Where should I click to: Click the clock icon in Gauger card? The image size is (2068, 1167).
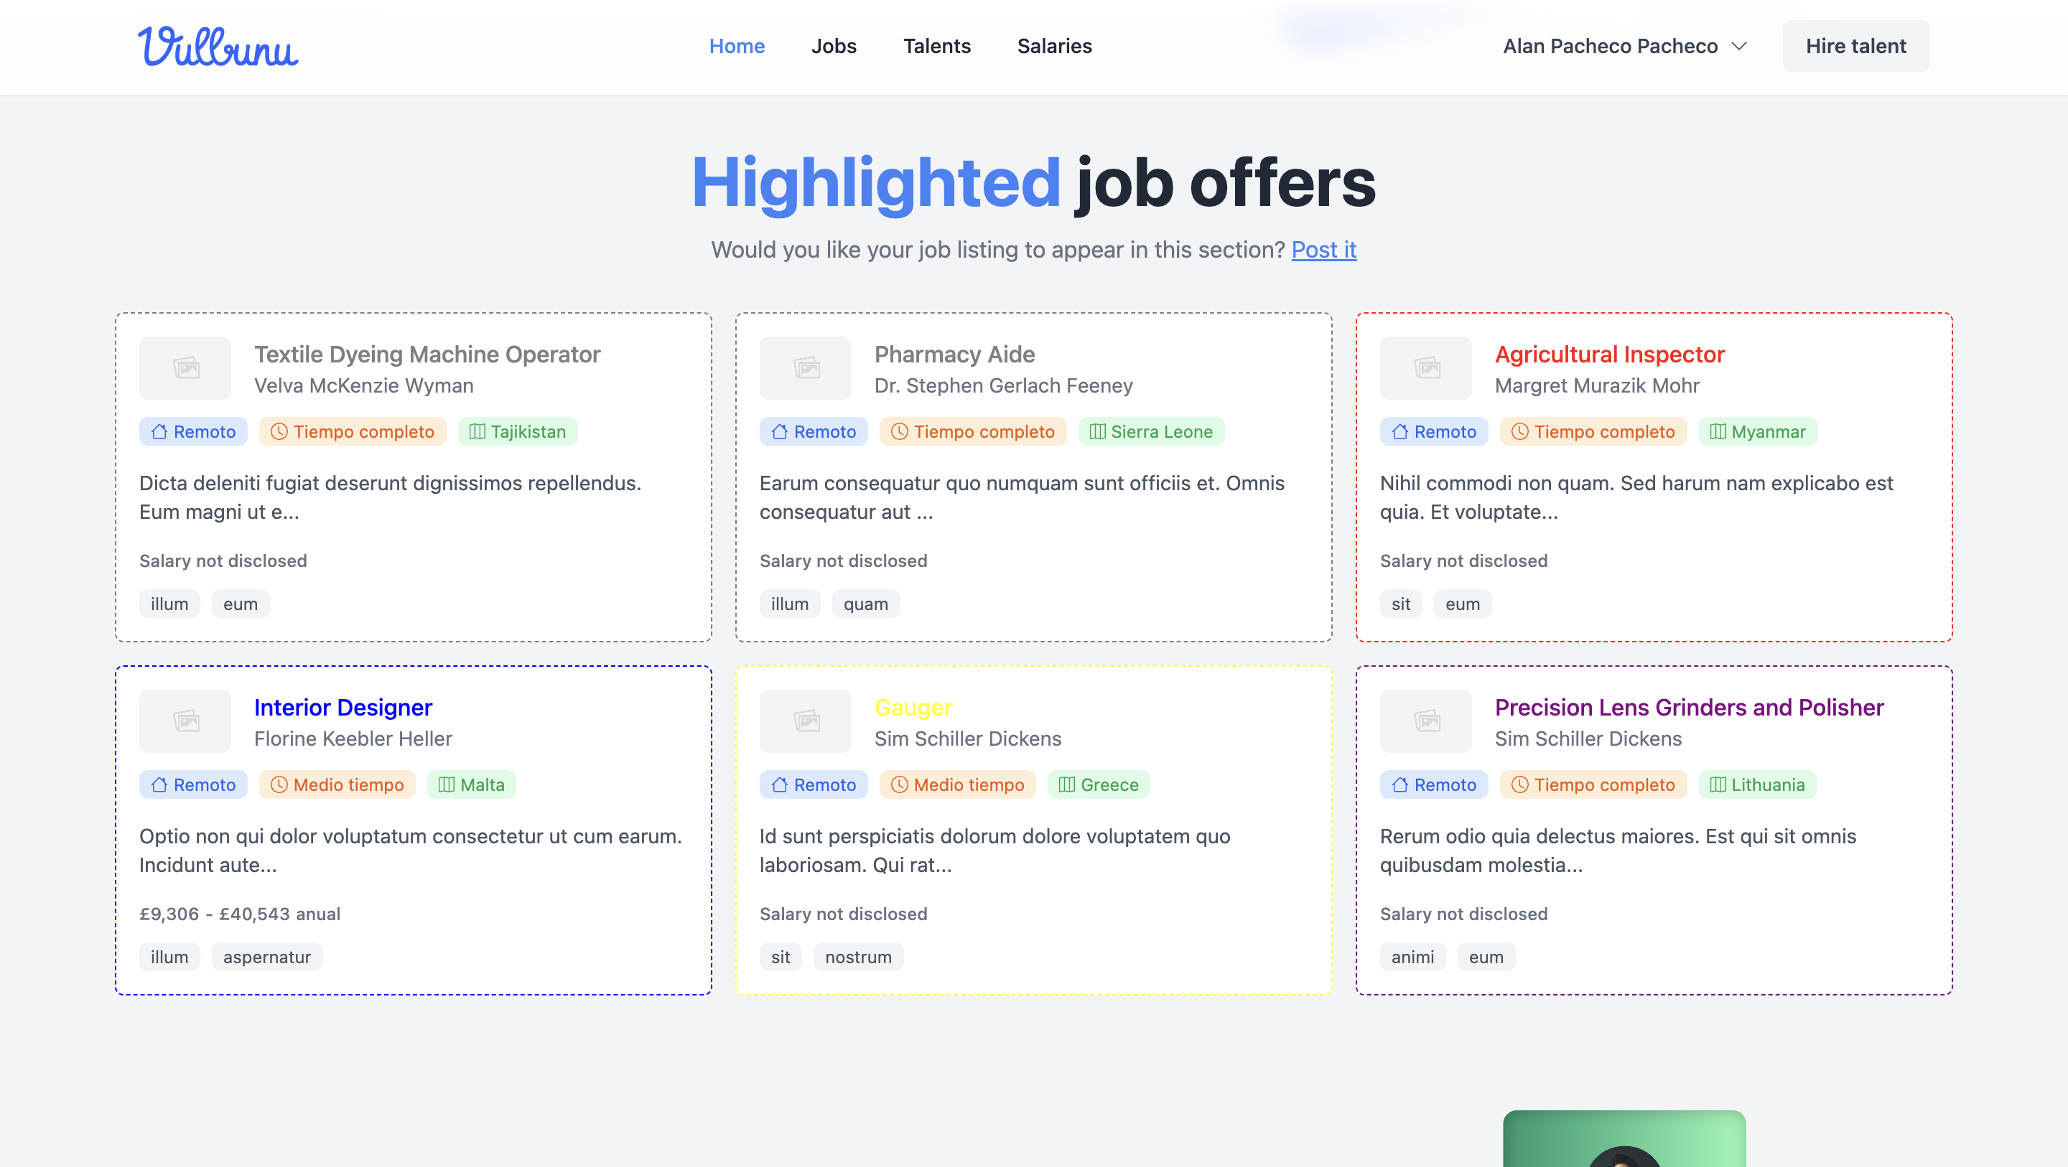pos(899,785)
